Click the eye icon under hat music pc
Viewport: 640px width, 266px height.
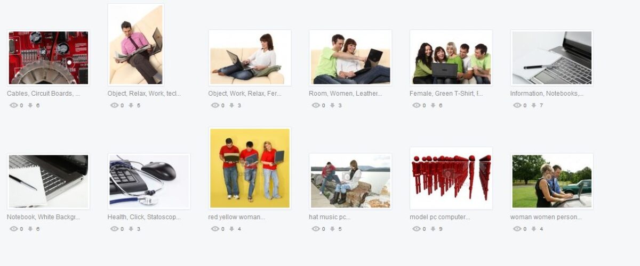coord(316,229)
